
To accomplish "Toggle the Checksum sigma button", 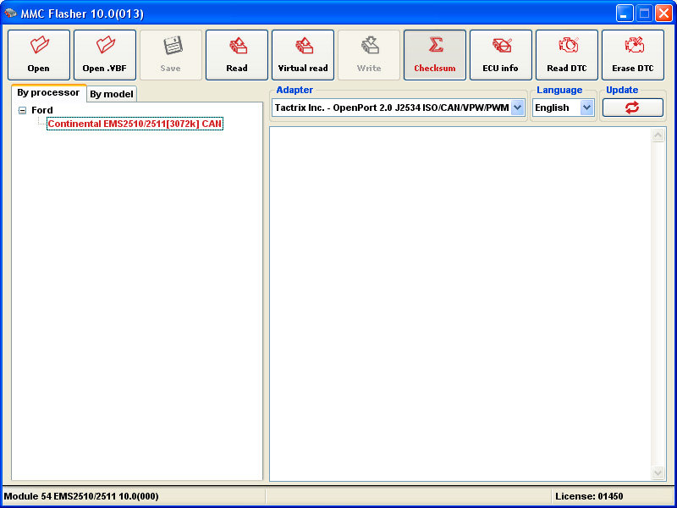I will pyautogui.click(x=435, y=55).
